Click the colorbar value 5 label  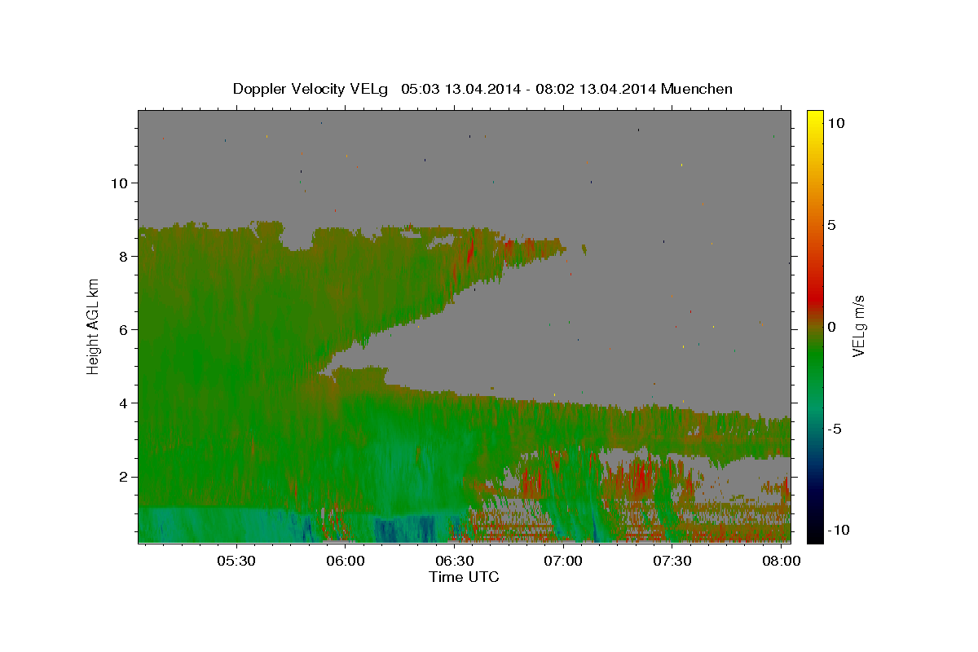tap(833, 224)
